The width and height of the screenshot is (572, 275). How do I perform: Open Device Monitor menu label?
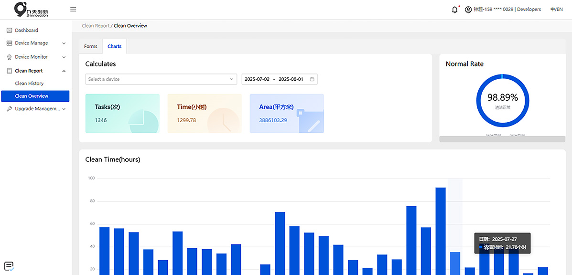32,57
